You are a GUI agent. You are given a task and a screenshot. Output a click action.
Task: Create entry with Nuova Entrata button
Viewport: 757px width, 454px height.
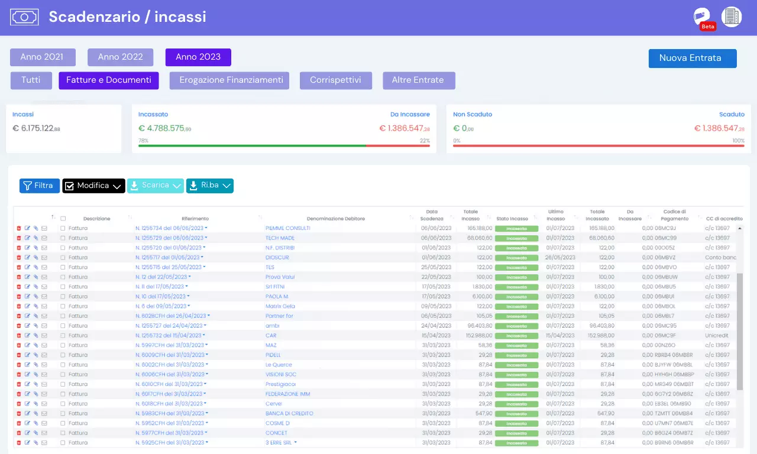[x=693, y=59]
